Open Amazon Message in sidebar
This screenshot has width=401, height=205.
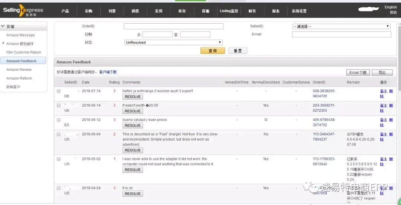point(20,35)
